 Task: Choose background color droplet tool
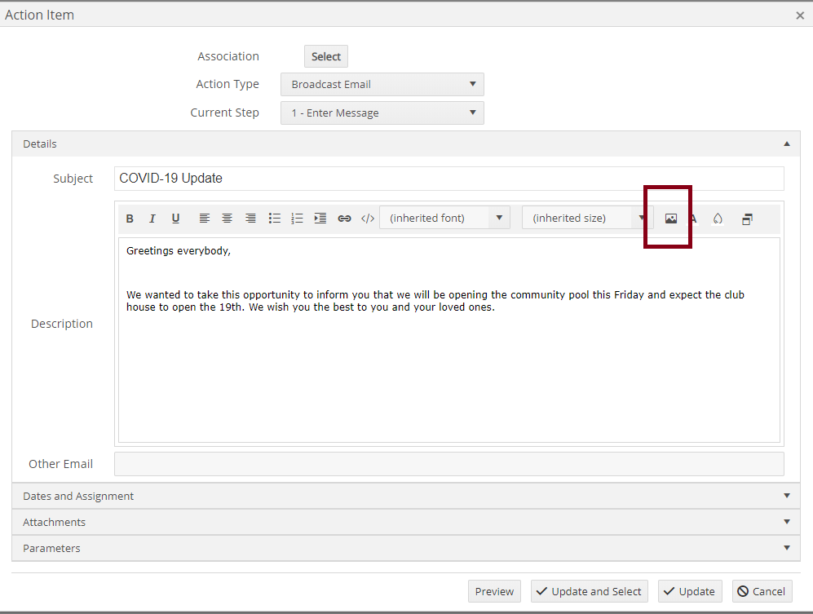pos(718,219)
